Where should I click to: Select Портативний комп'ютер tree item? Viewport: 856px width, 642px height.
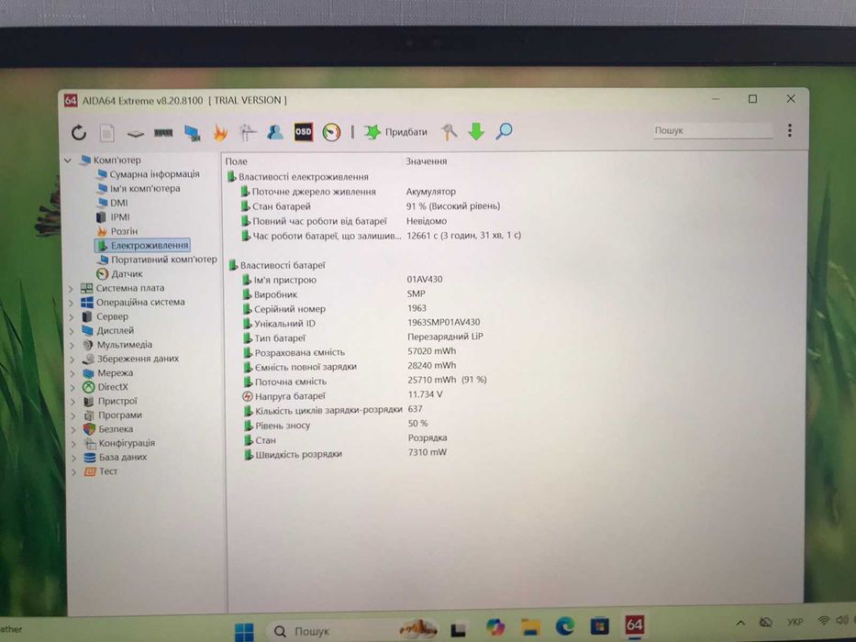157,260
